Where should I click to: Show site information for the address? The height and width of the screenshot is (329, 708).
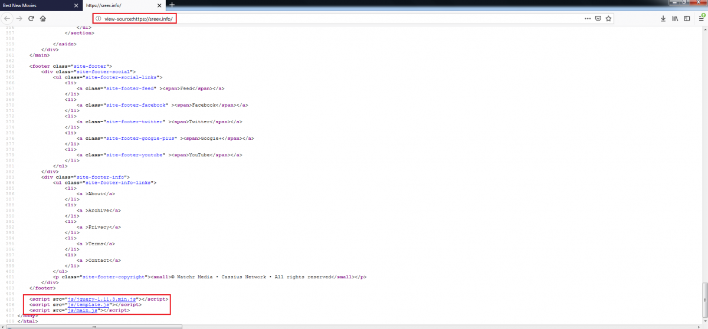coord(99,18)
